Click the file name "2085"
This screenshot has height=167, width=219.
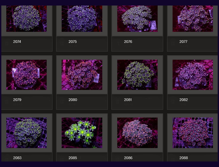73,158
